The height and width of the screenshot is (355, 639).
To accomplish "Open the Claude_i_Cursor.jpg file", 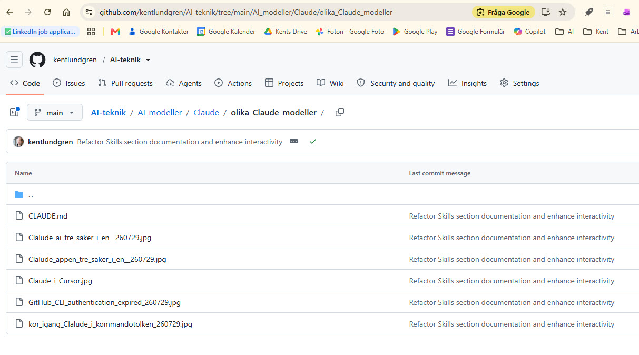I will click(60, 281).
